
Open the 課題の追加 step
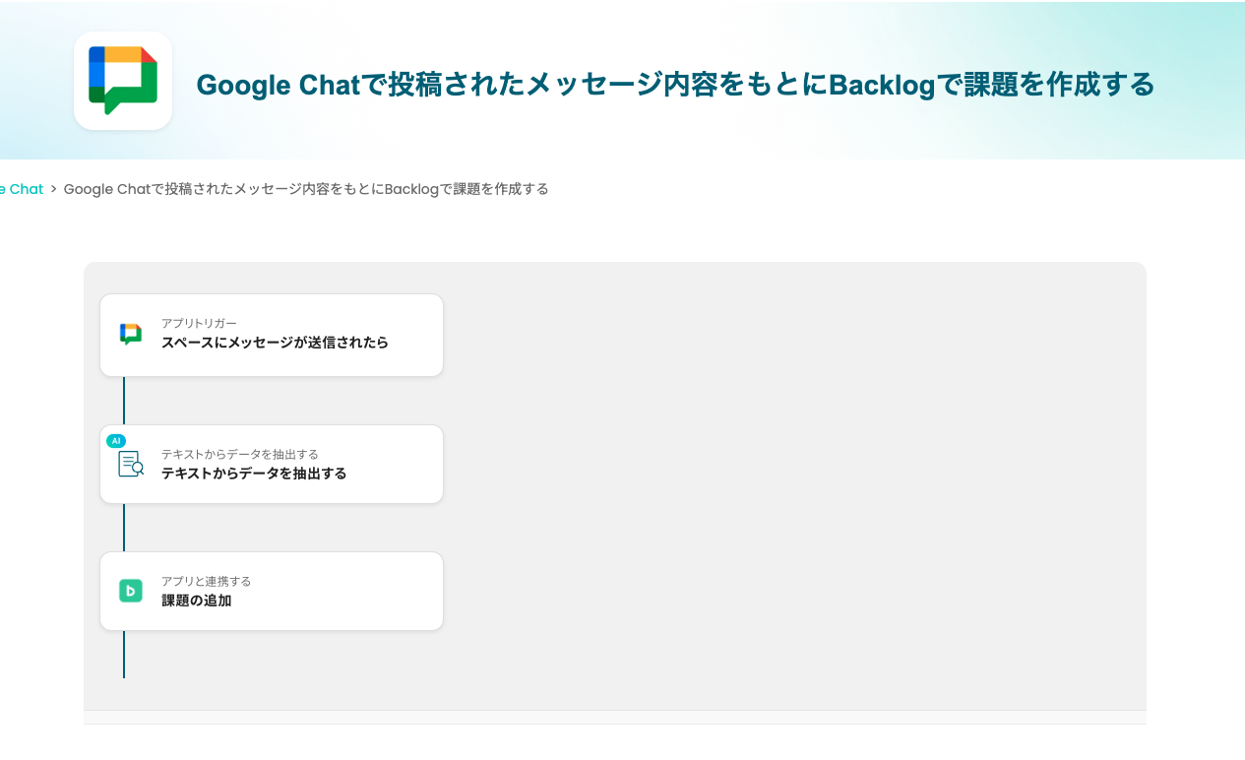point(197,601)
